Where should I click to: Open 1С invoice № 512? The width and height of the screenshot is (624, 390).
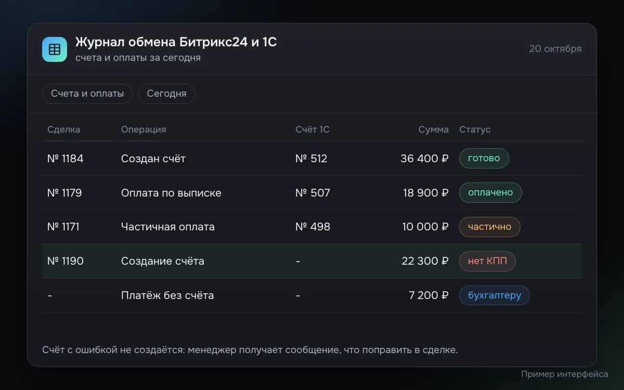click(x=311, y=159)
